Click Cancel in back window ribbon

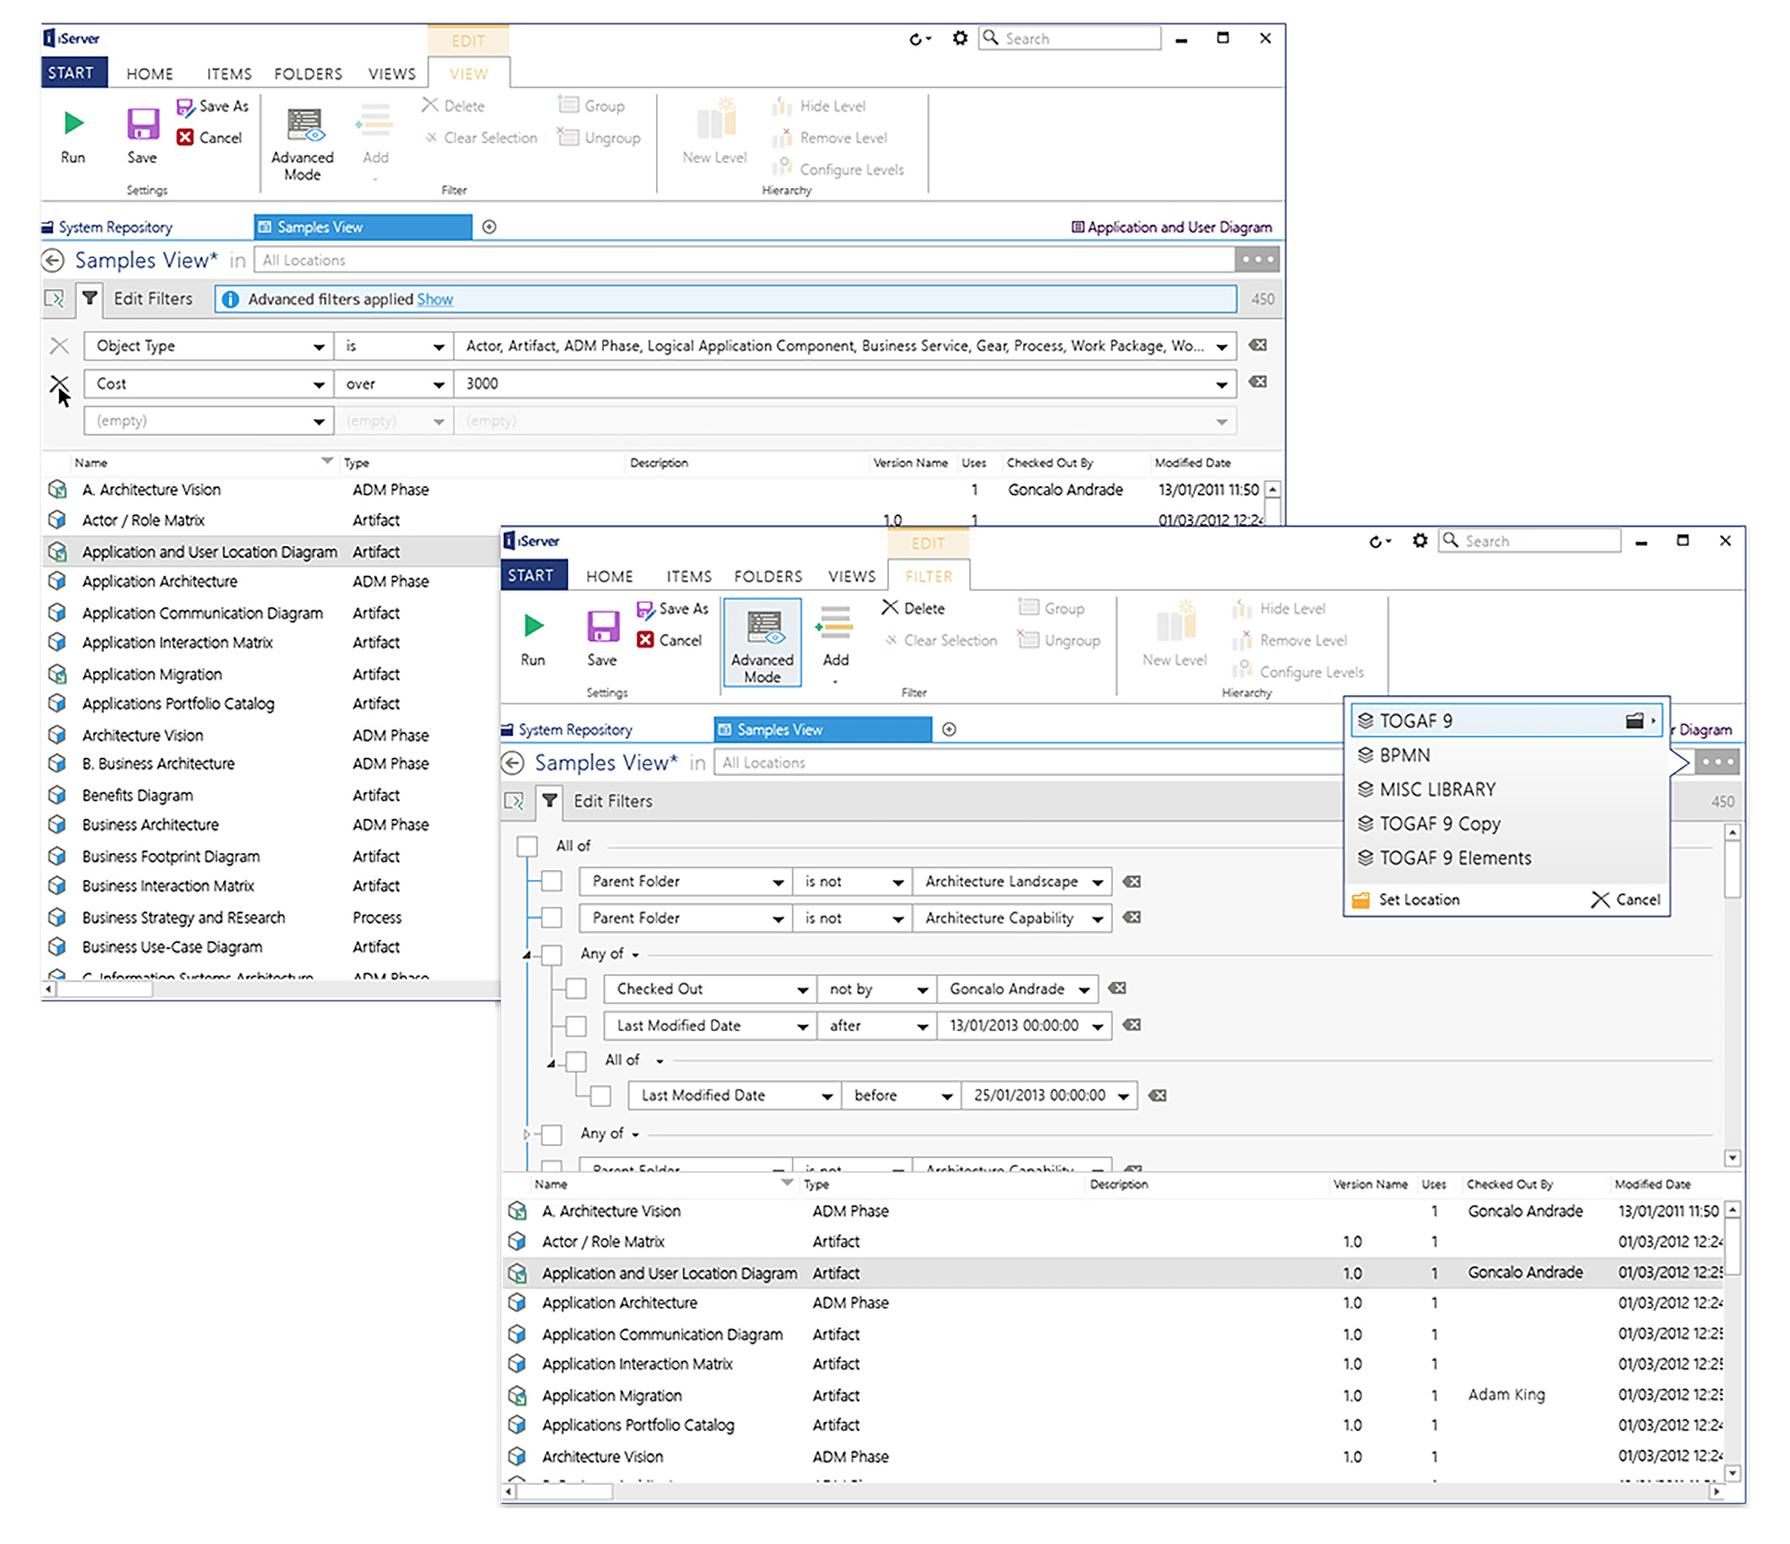(209, 138)
